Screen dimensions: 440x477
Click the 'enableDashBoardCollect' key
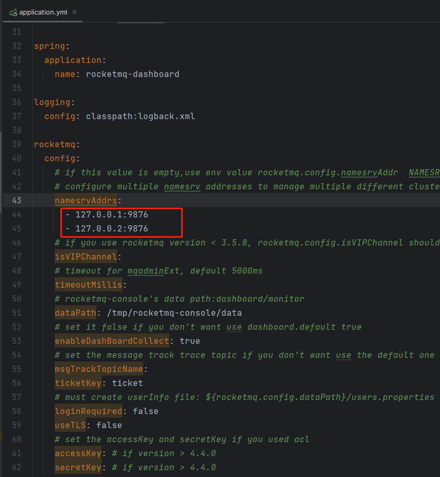[112, 341]
